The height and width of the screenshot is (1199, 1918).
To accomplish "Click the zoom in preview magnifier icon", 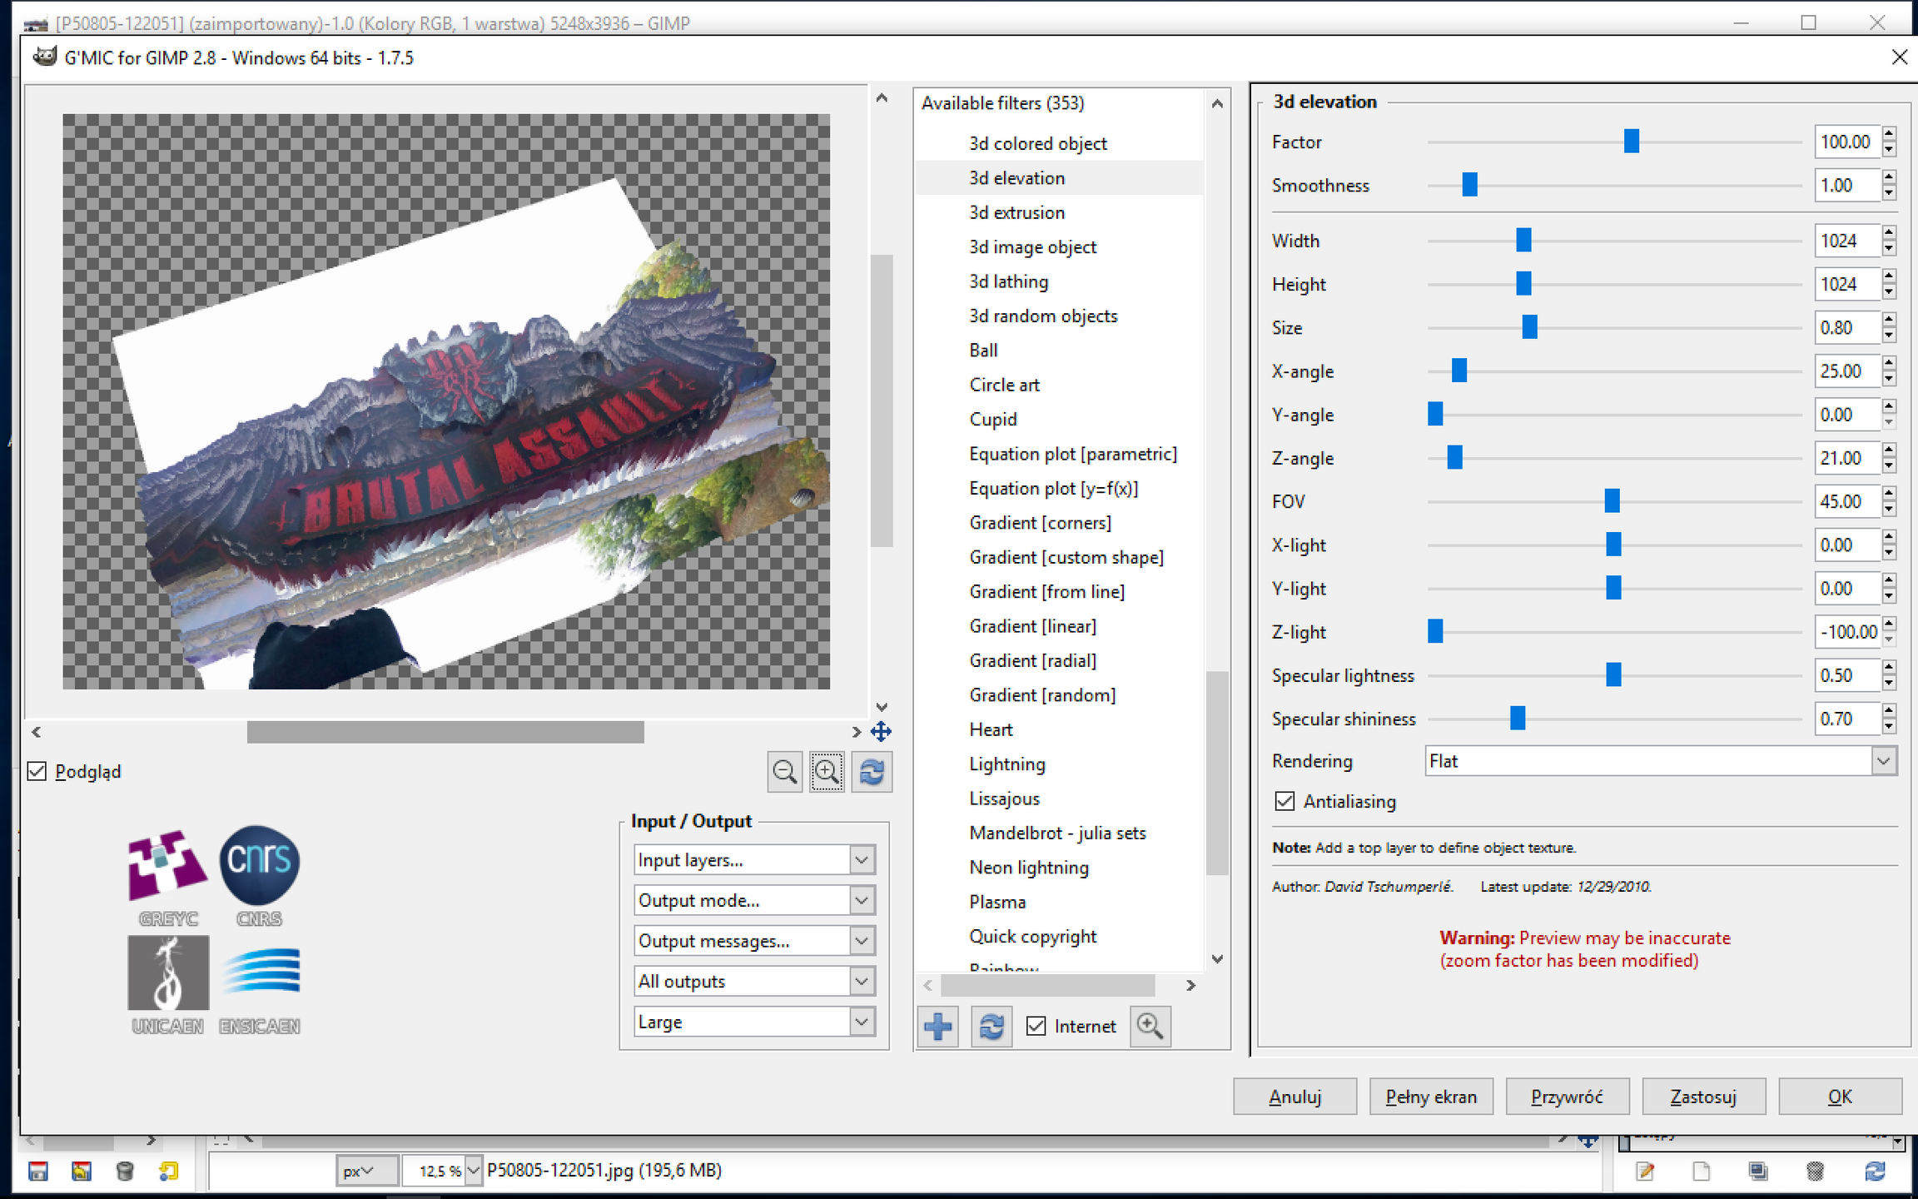I will pyautogui.click(x=827, y=772).
